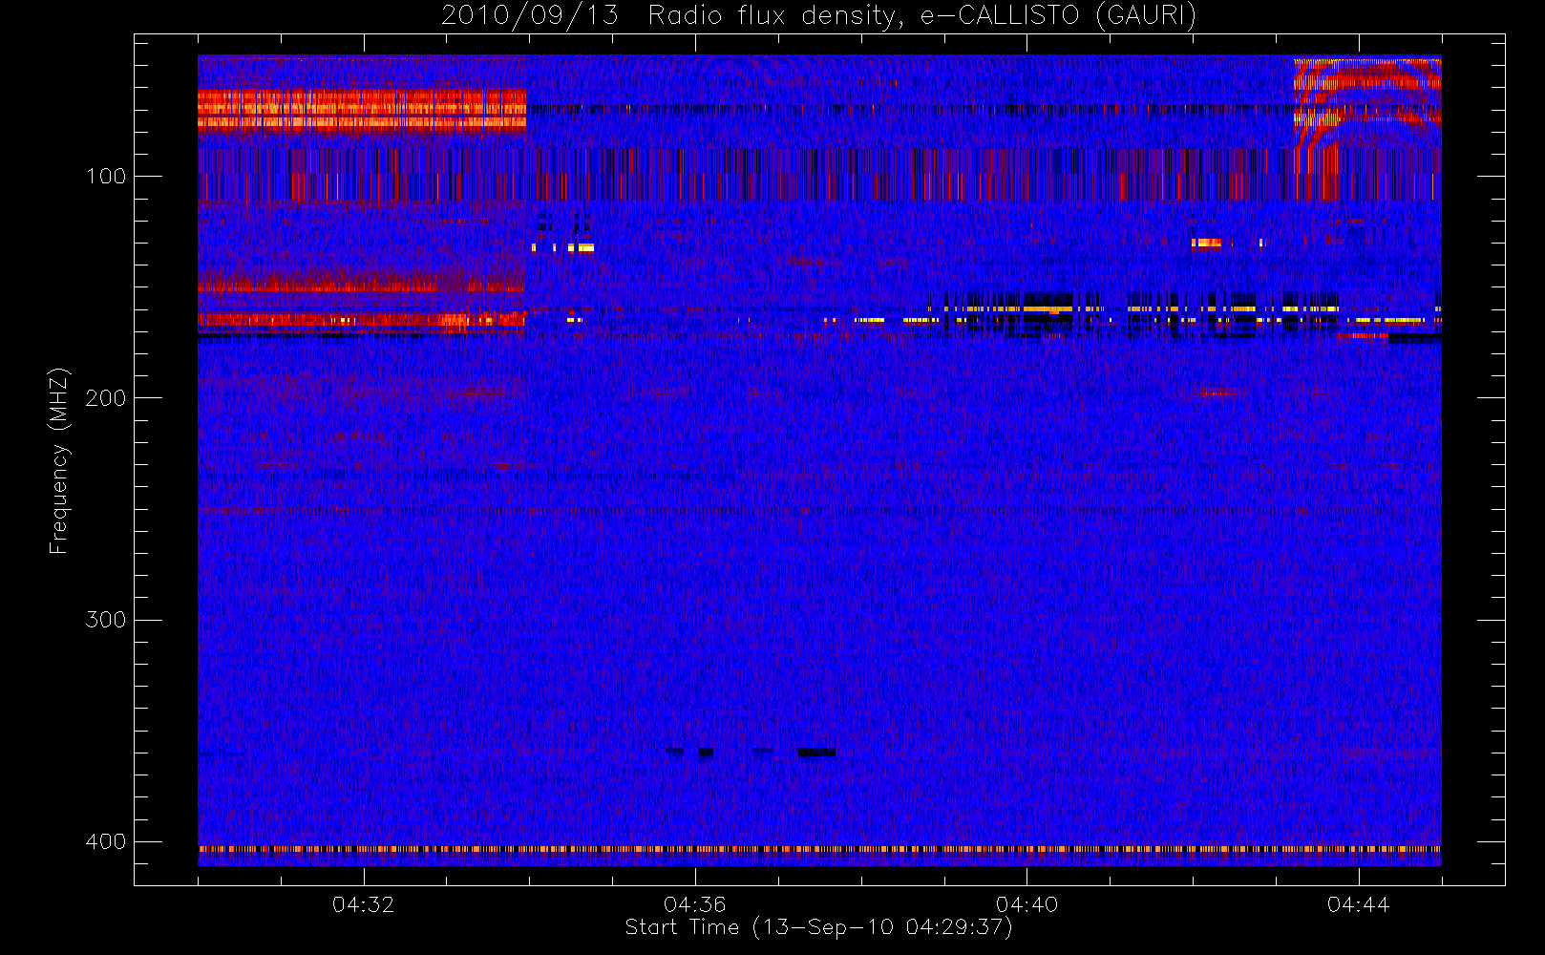The height and width of the screenshot is (955, 1545).
Task: Click the 200 frequency tick label
Action: (105, 398)
